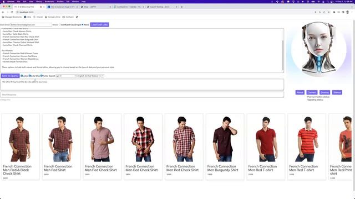
Task: Select the Confluent Cloud Input radio button
Action: point(60,24)
